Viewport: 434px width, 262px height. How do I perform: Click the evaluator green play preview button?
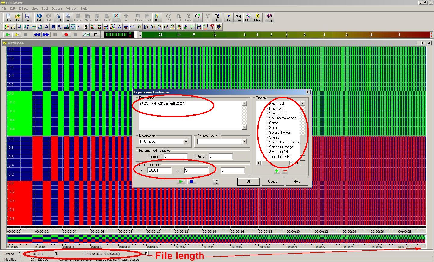pyautogui.click(x=181, y=182)
